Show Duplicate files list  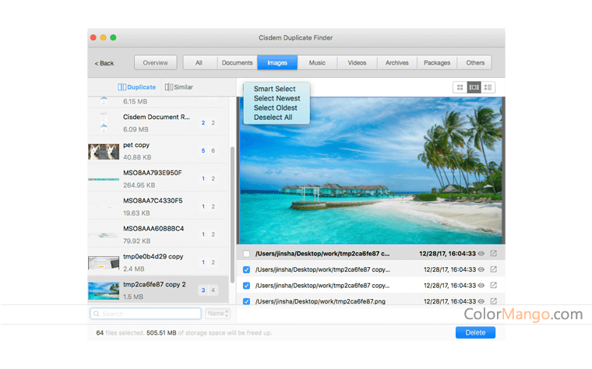(136, 87)
